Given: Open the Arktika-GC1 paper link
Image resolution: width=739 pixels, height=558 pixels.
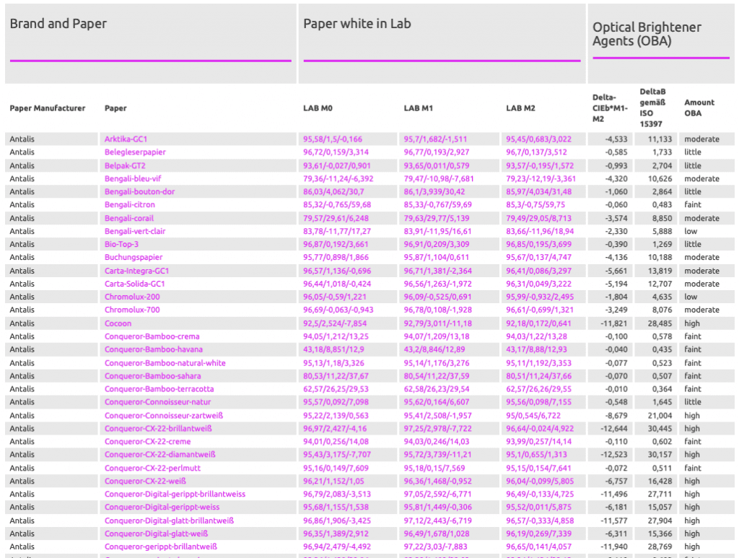Looking at the screenshot, I should coord(126,139).
